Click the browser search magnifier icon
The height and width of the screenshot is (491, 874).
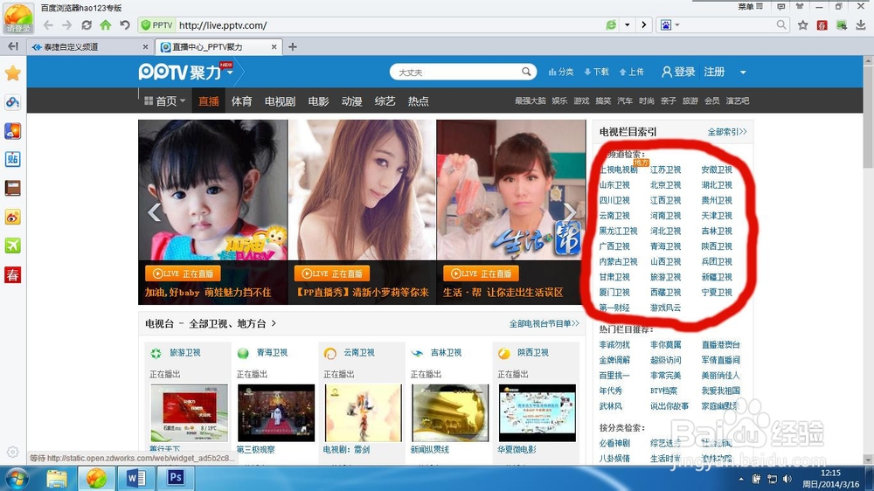pos(780,24)
